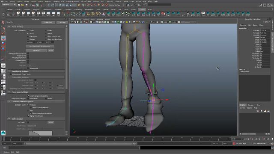Click the yin-yang shelf icon

pos(188,13)
